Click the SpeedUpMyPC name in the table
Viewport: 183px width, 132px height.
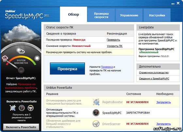tap(112, 113)
